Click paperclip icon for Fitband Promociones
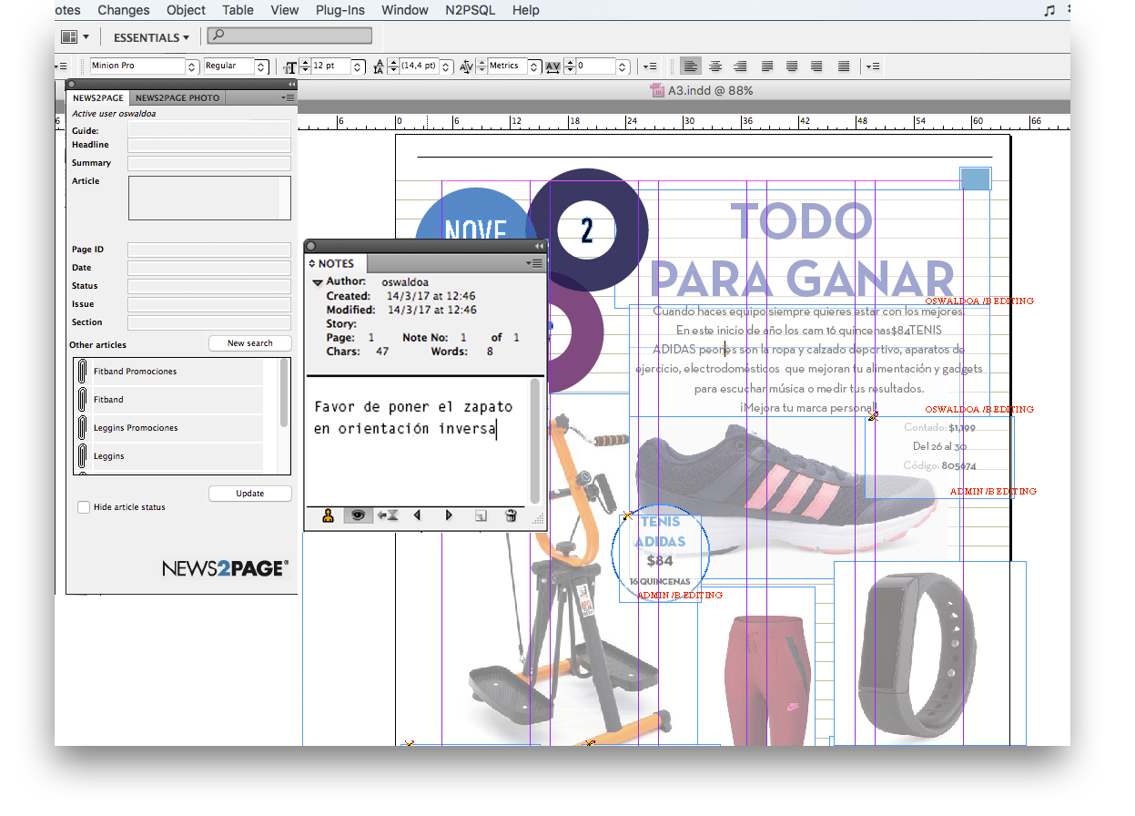 (83, 372)
